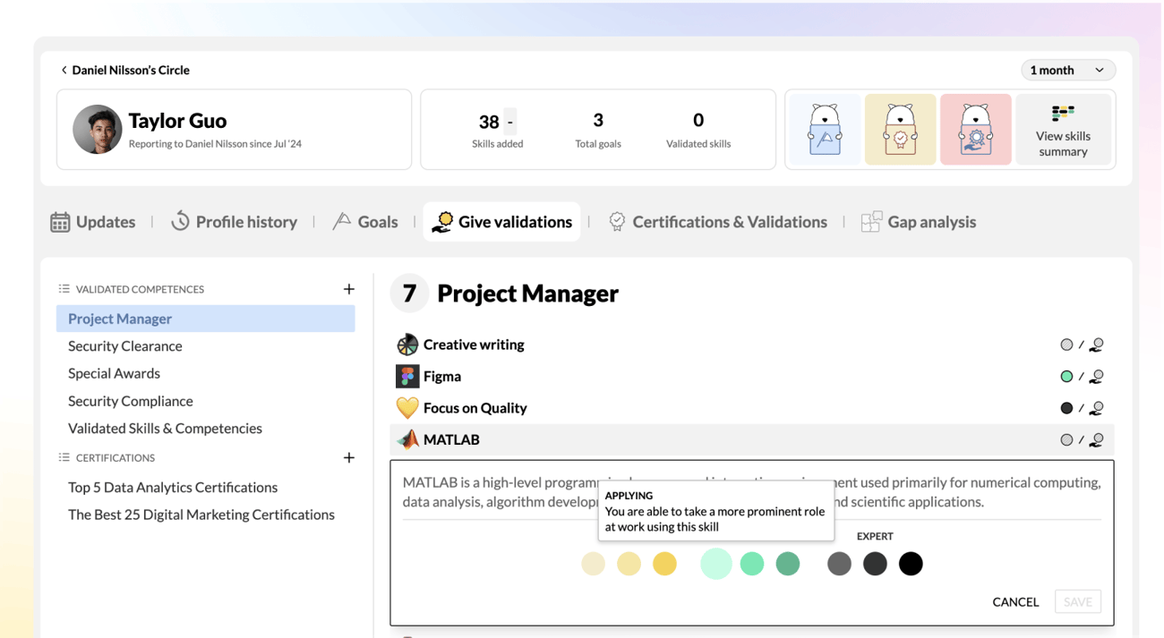Choose the lightest gray Expert dot
Viewport: 1164px width, 638px height.
839,564
